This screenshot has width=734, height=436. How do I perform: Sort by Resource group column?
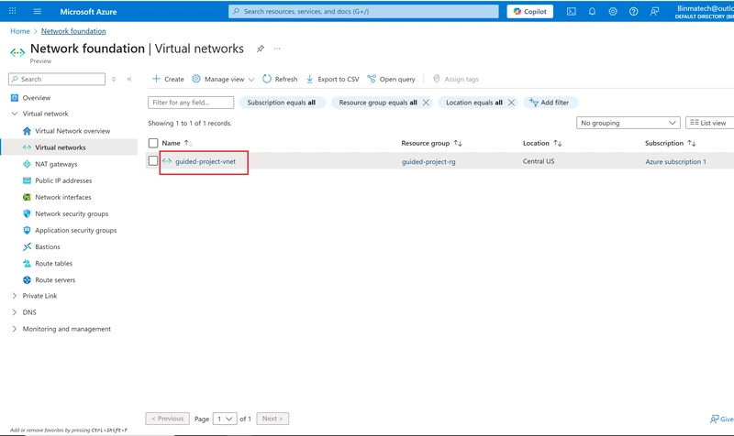point(431,143)
